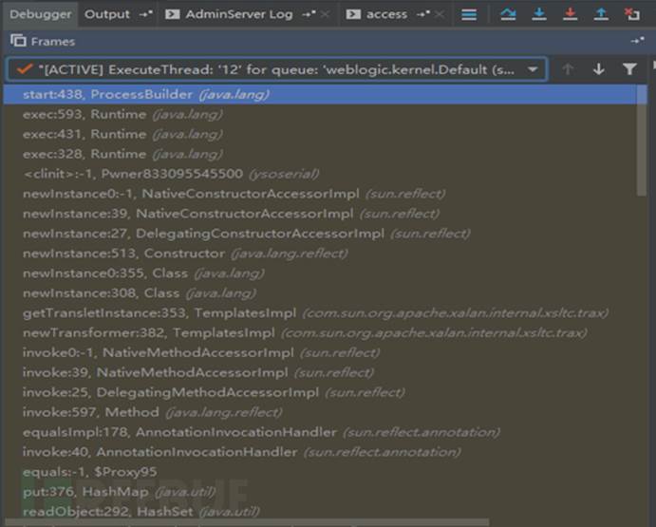Select frame invoke0:-1, NativeMethodAccessorImpl

coord(320,353)
